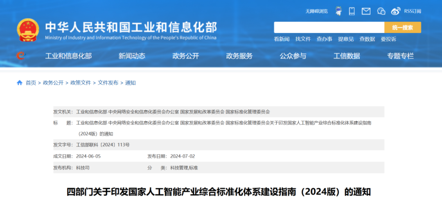Viewport: 442px width, 204px height.
Task: Go to 首页 in breadcrumb
Action: coord(31,82)
